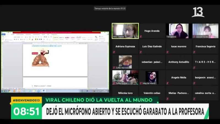Select the volcano picture in the document
The height and width of the screenshot is (124, 220).
(x=40, y=58)
